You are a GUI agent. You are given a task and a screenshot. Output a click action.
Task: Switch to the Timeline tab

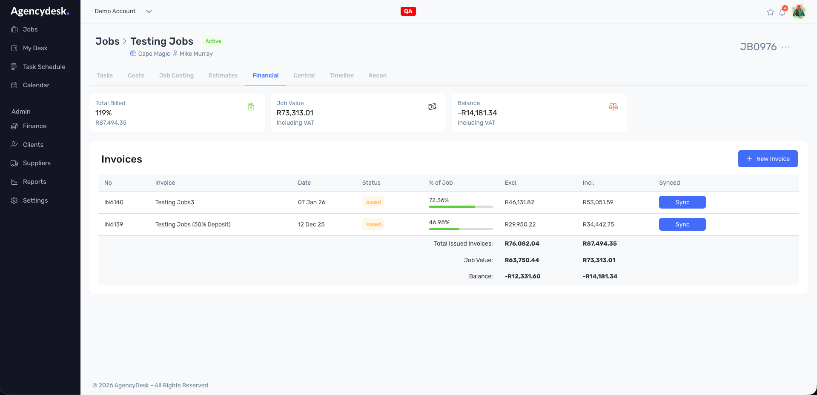click(x=341, y=75)
